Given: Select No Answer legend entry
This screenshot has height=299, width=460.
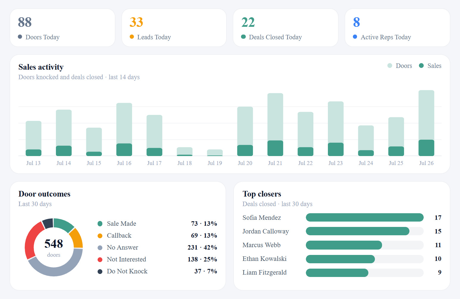Looking at the screenshot, I should point(118,247).
